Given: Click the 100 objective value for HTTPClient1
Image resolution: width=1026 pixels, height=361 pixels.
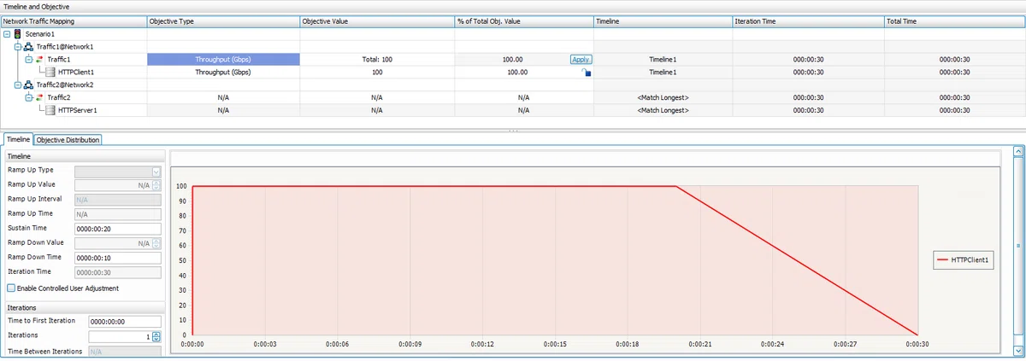Looking at the screenshot, I should [377, 73].
